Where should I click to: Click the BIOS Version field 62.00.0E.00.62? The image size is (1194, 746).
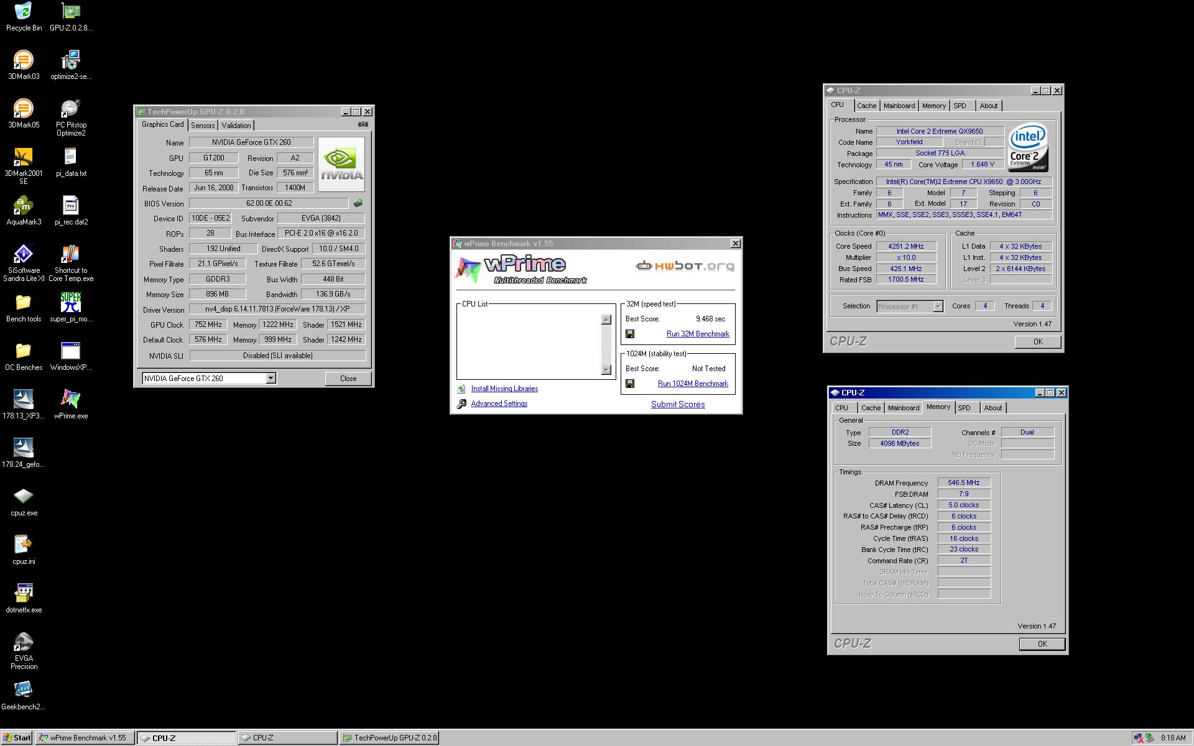click(x=269, y=203)
